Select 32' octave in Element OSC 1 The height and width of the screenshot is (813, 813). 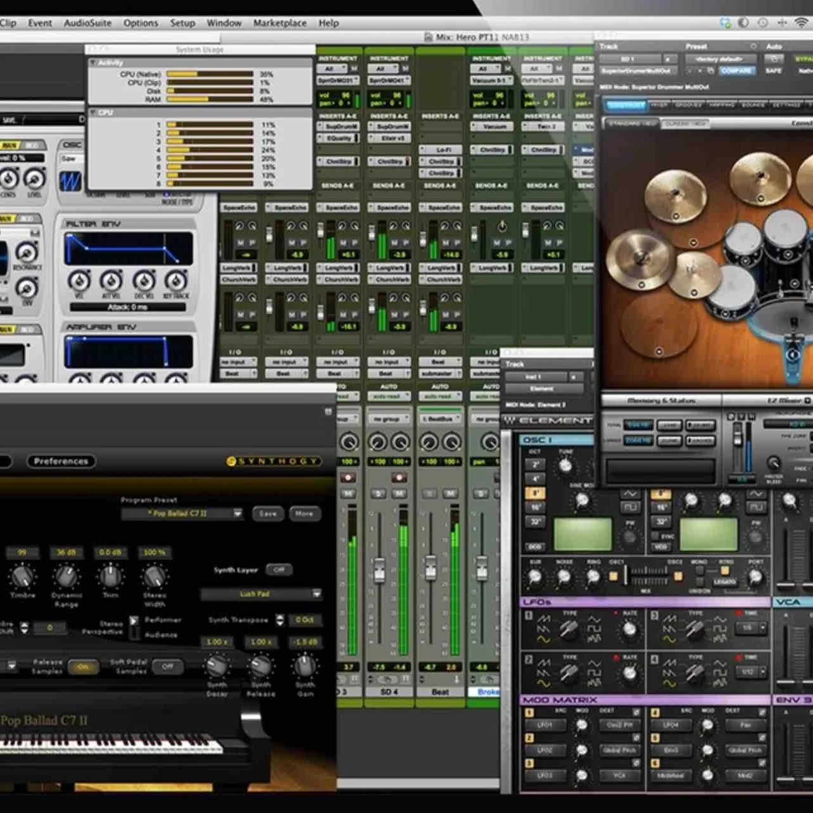(535, 522)
